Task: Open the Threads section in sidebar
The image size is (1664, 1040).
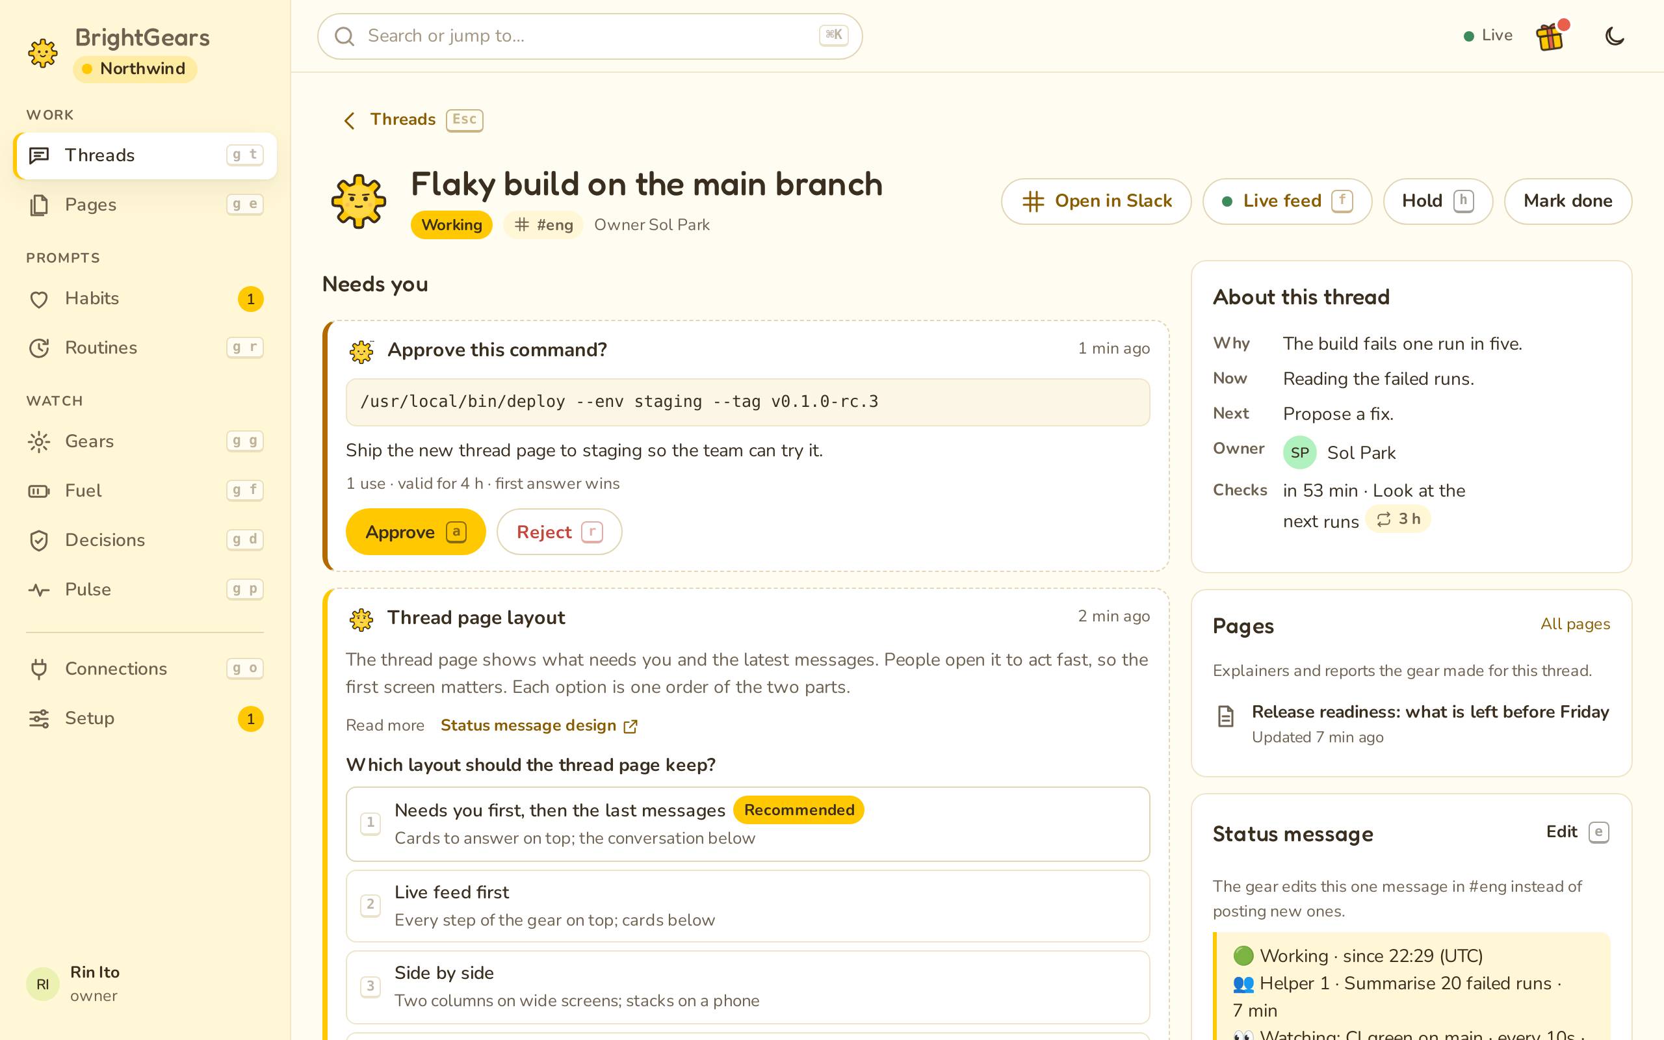Action: [x=145, y=155]
